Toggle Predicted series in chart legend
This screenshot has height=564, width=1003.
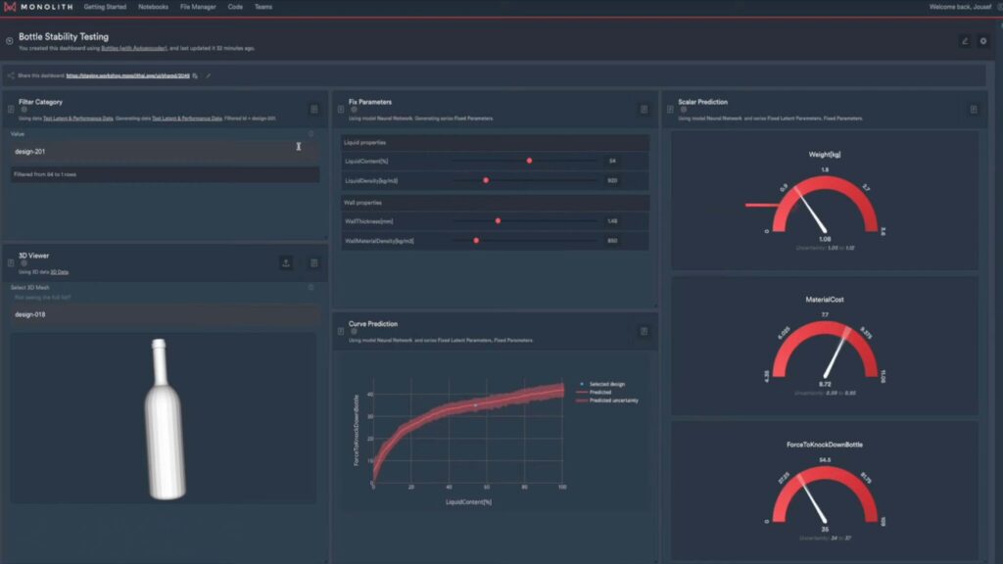[x=602, y=393]
